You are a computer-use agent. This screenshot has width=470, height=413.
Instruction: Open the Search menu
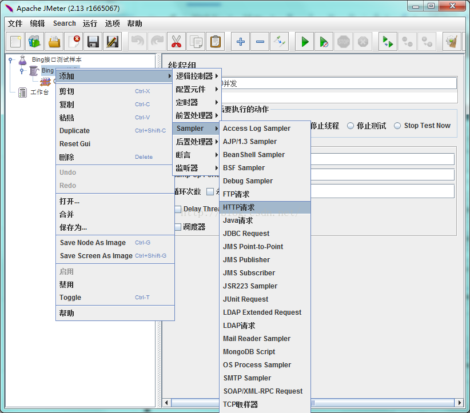[65, 23]
